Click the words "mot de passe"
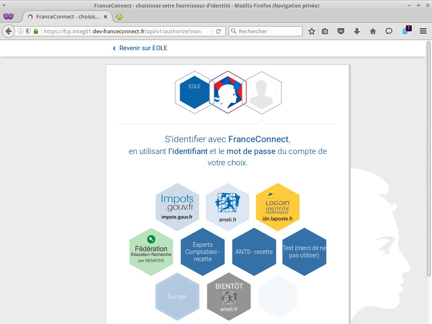 coord(251,151)
